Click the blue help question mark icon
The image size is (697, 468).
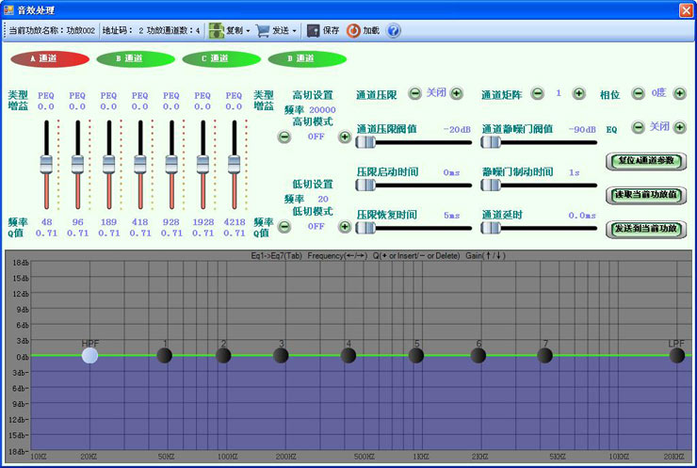pyautogui.click(x=394, y=31)
